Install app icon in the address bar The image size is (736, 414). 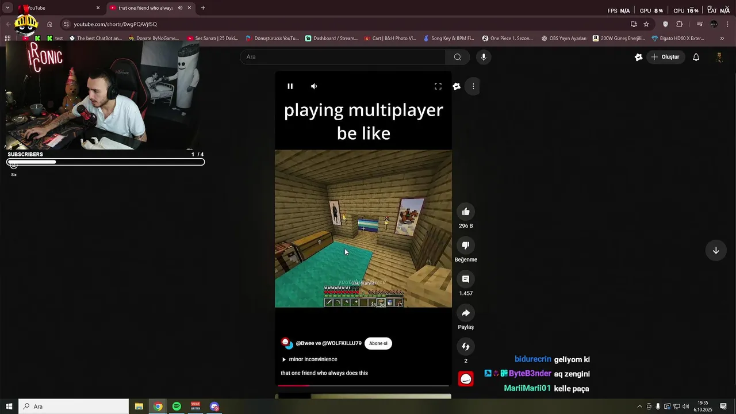[634, 24]
